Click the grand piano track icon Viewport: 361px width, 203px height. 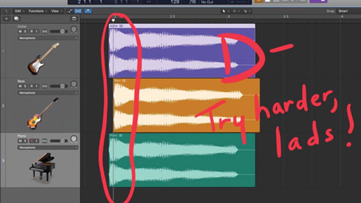(42, 167)
